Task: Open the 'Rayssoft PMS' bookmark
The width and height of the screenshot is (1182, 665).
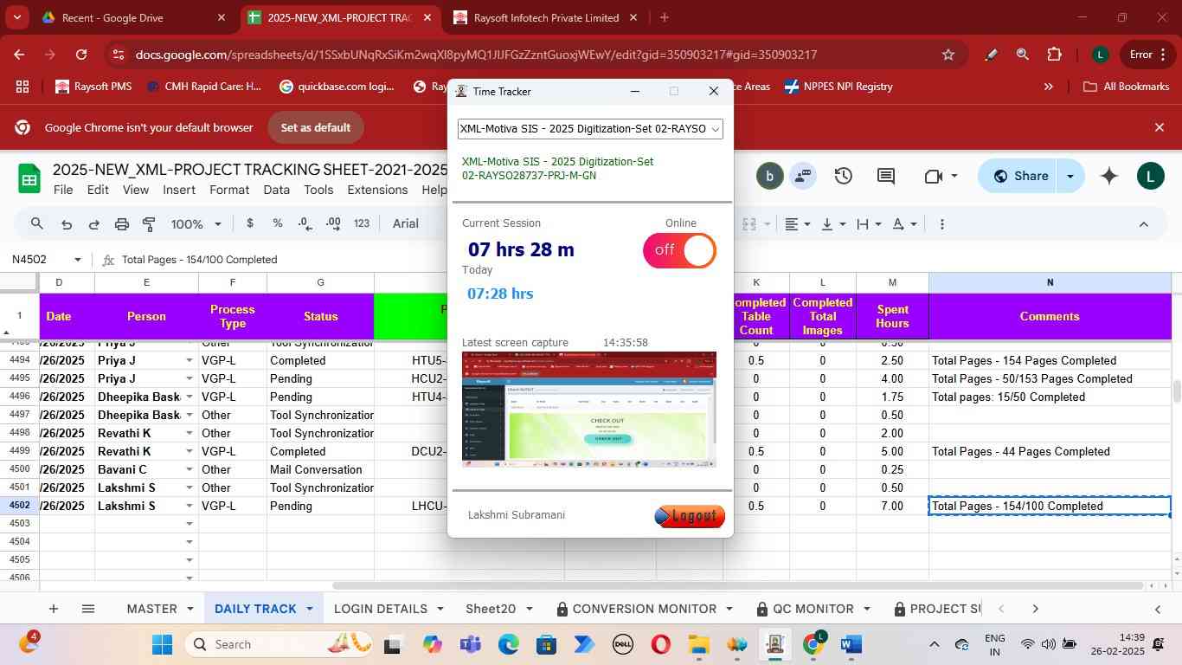Action: (x=93, y=87)
